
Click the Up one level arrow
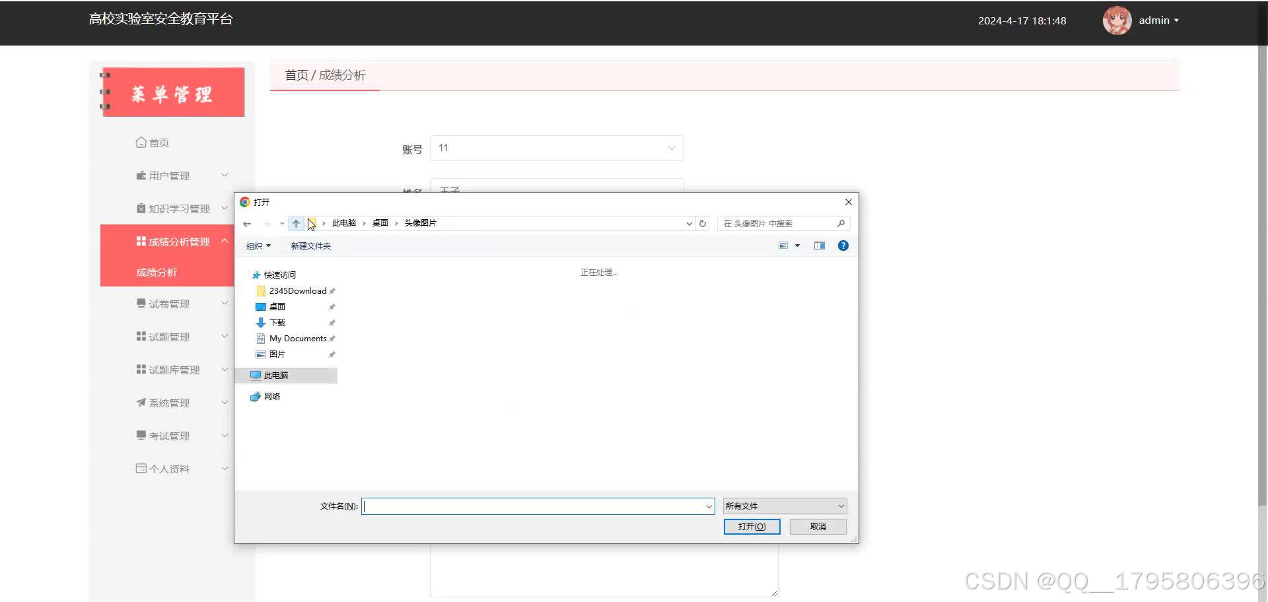(296, 224)
